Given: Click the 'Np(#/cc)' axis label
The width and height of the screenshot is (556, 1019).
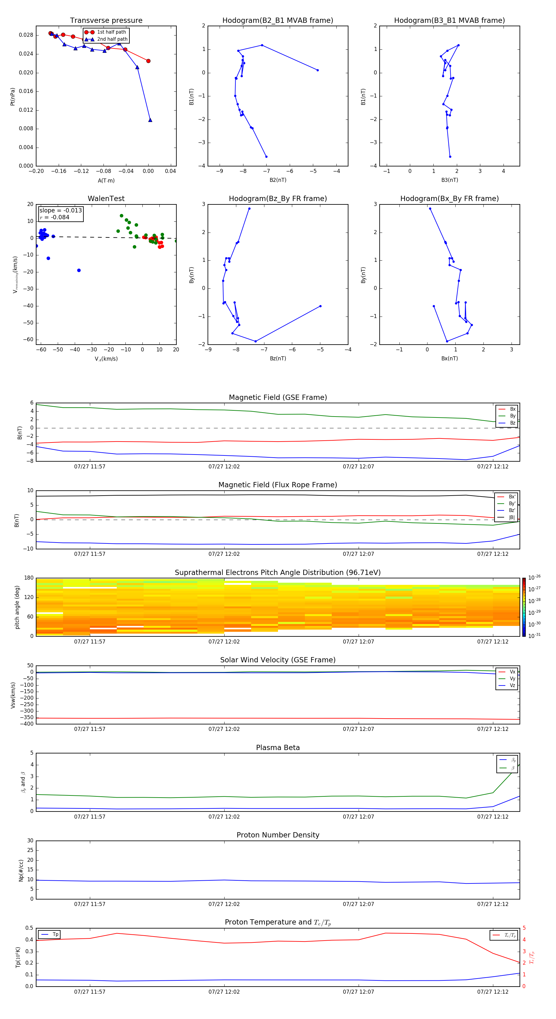Looking at the screenshot, I should click(x=21, y=870).
